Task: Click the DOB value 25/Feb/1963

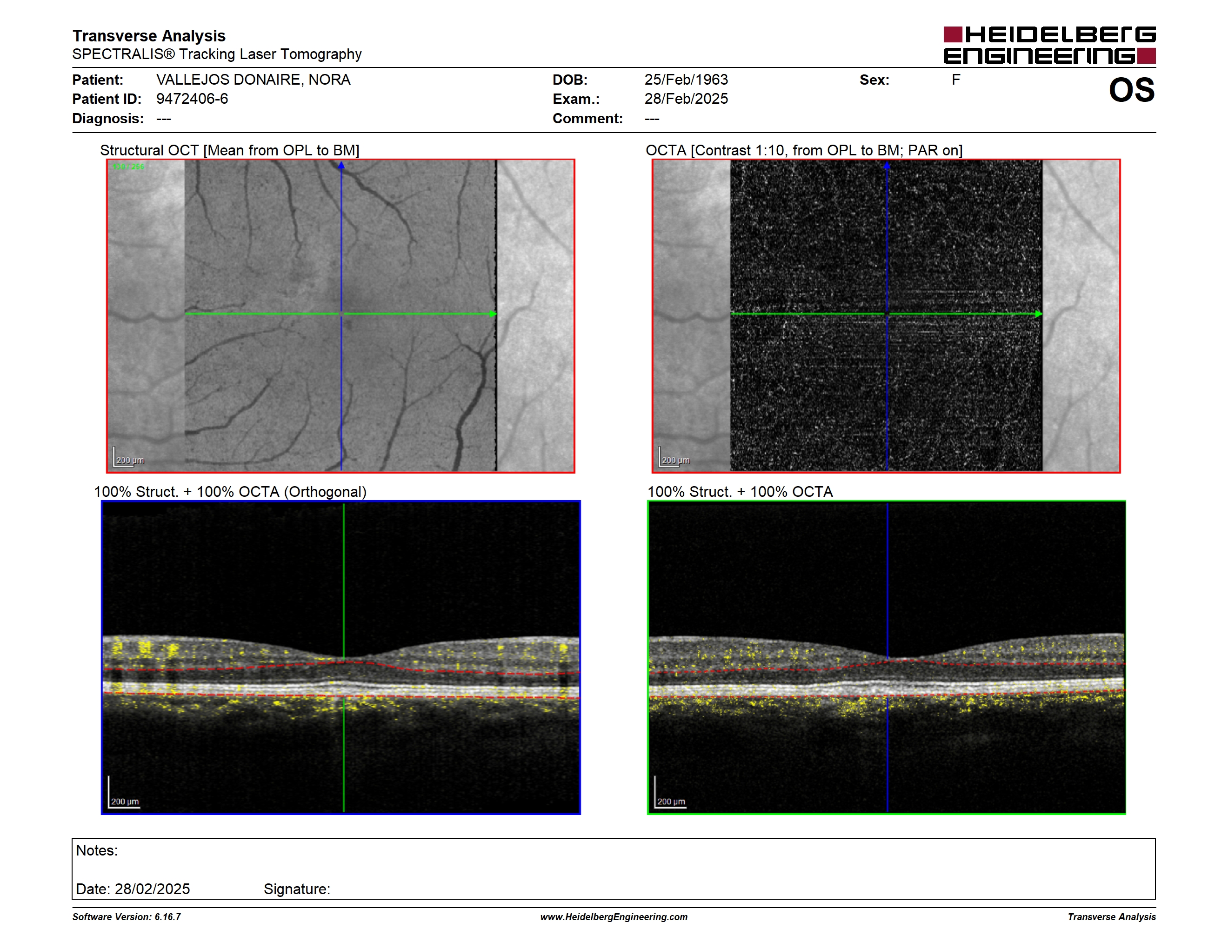Action: pyautogui.click(x=686, y=80)
